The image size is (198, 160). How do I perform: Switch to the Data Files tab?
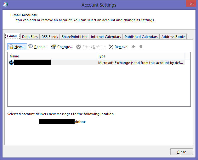point(30,37)
